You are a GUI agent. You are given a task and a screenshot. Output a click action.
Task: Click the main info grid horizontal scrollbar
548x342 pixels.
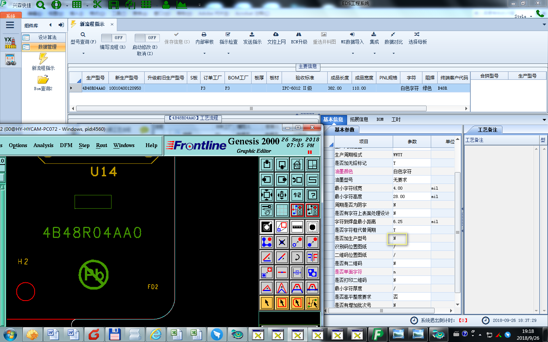pyautogui.click(x=251, y=109)
